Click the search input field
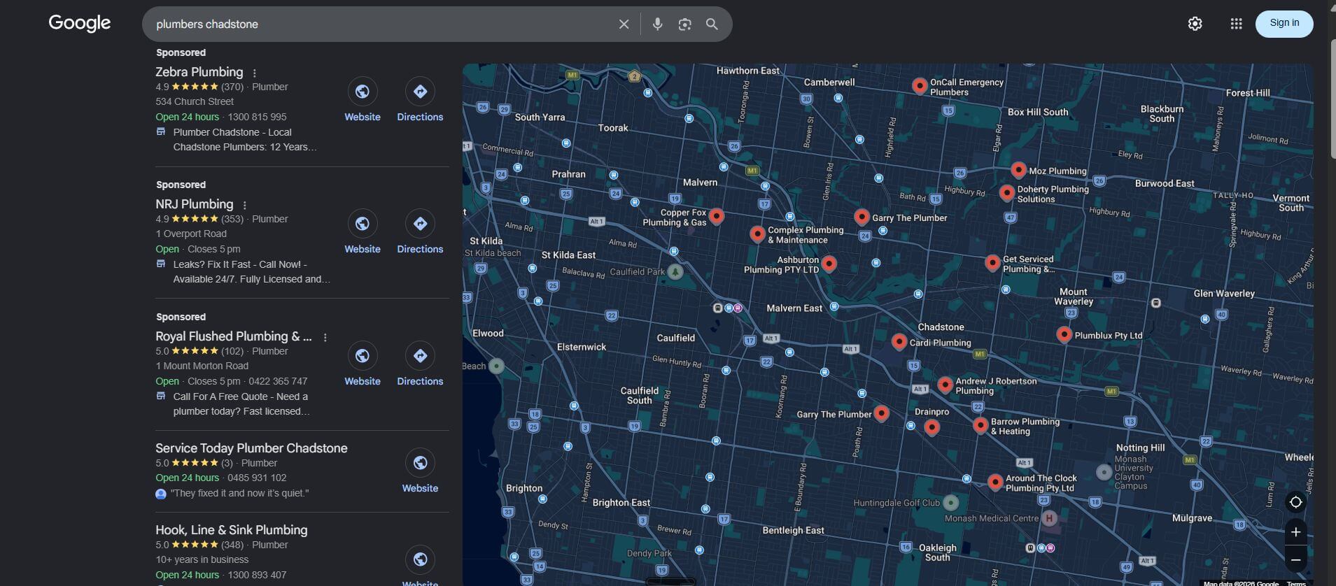Viewport: 1336px width, 586px height. click(x=381, y=24)
